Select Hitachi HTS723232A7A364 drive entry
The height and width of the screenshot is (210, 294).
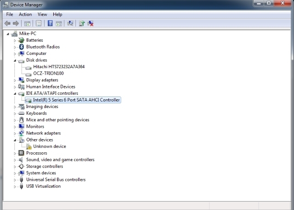click(x=58, y=67)
